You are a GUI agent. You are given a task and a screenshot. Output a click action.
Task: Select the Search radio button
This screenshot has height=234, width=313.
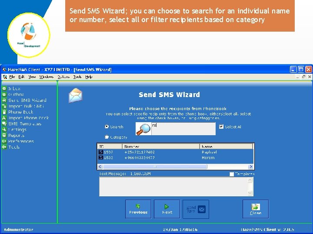[x=107, y=127]
